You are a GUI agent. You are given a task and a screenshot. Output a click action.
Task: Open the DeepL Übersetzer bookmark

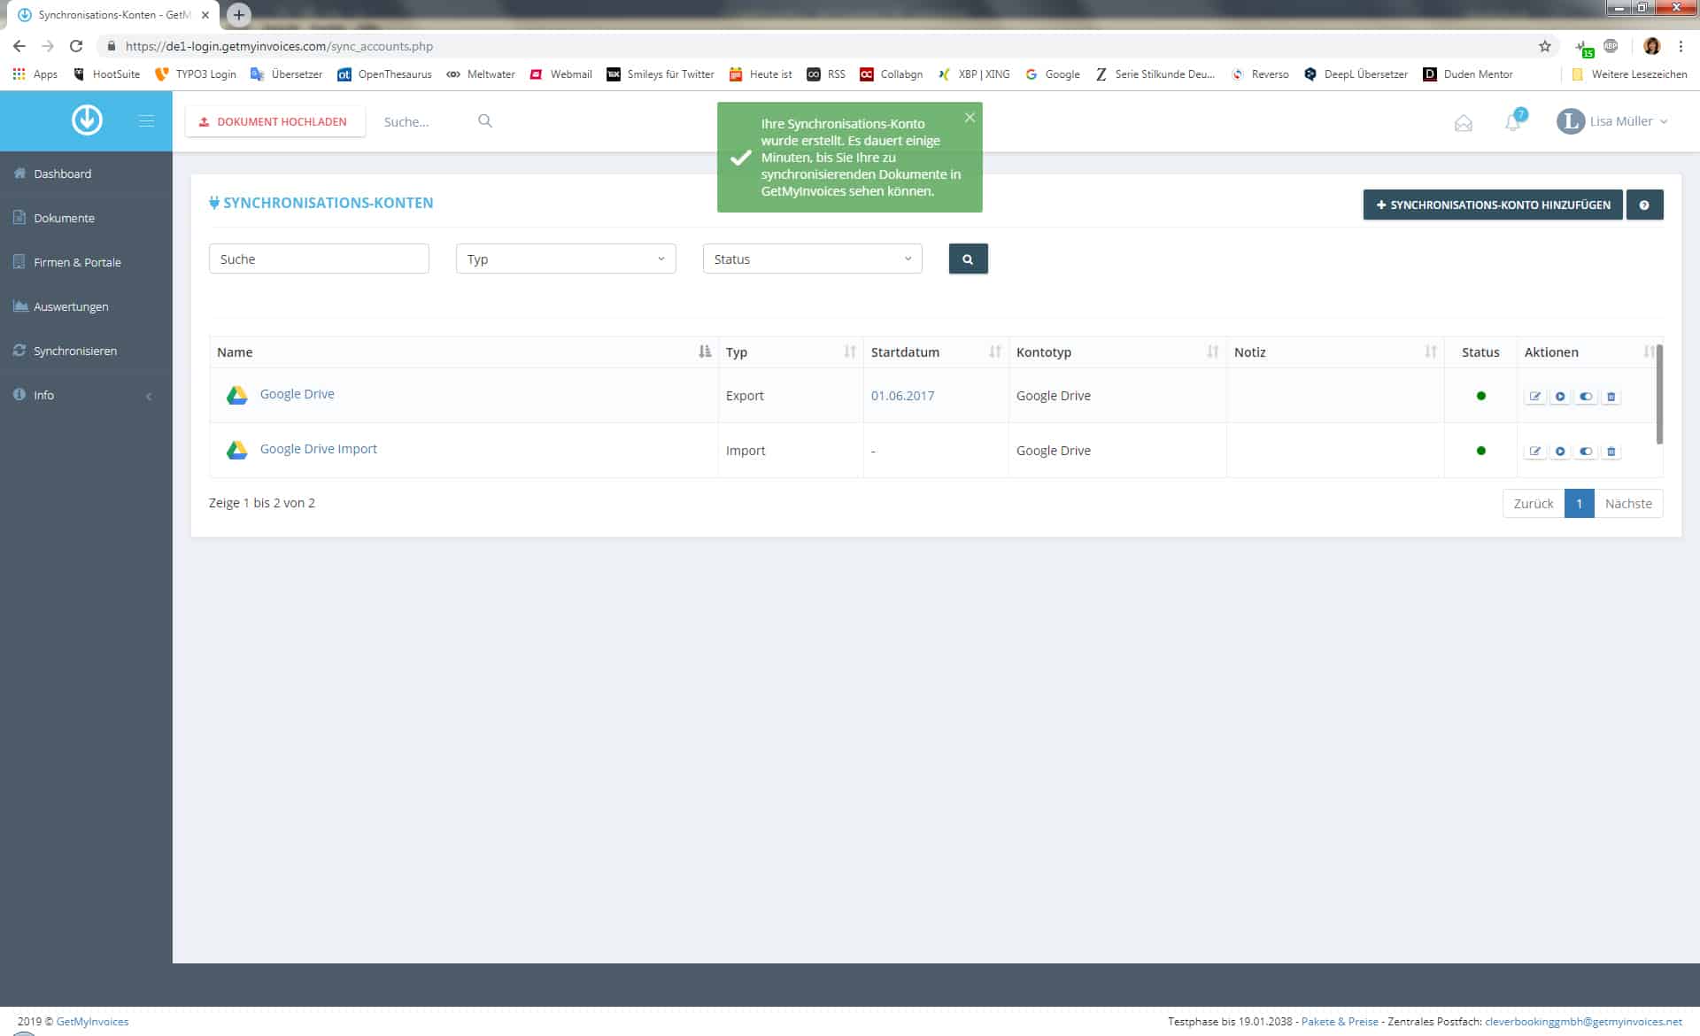[x=1356, y=74]
